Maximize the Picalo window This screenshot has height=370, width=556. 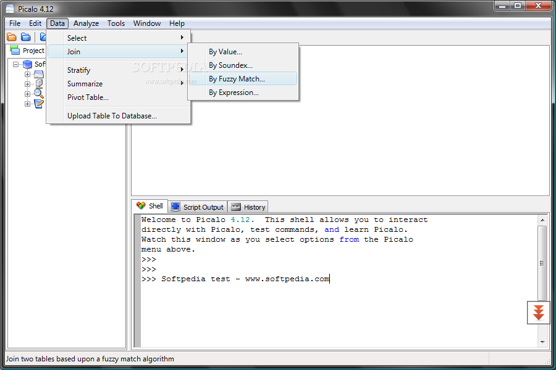518,6
